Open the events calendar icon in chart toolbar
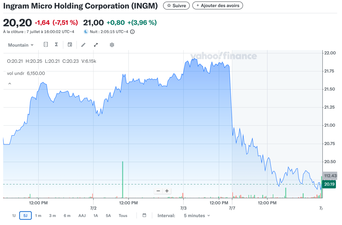342x225 pixels. [x=70, y=44]
